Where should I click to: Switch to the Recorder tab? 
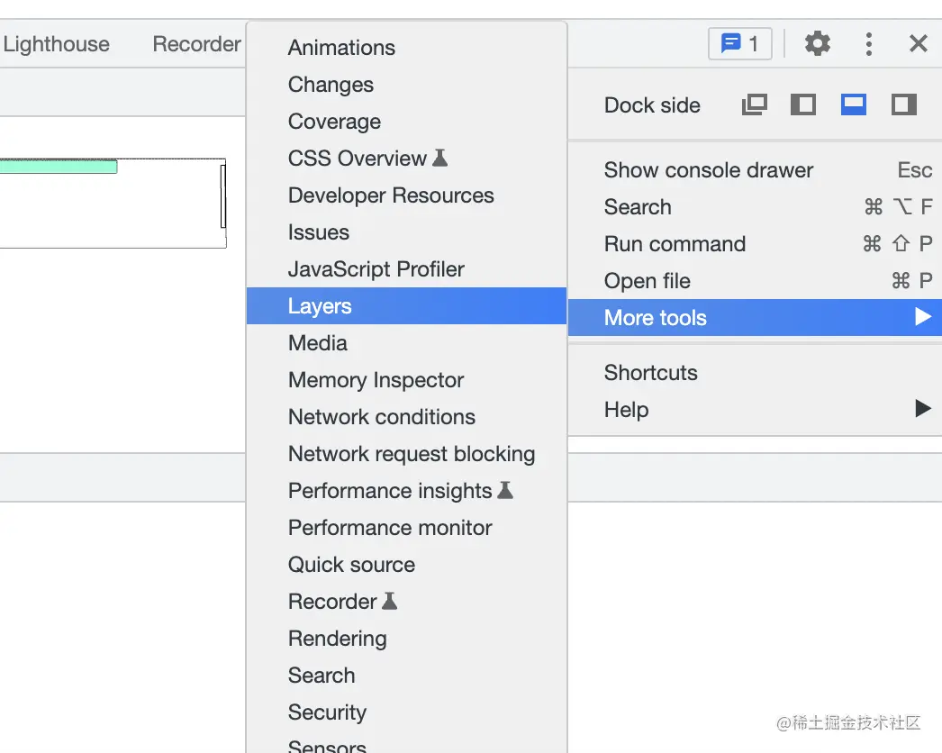[196, 44]
